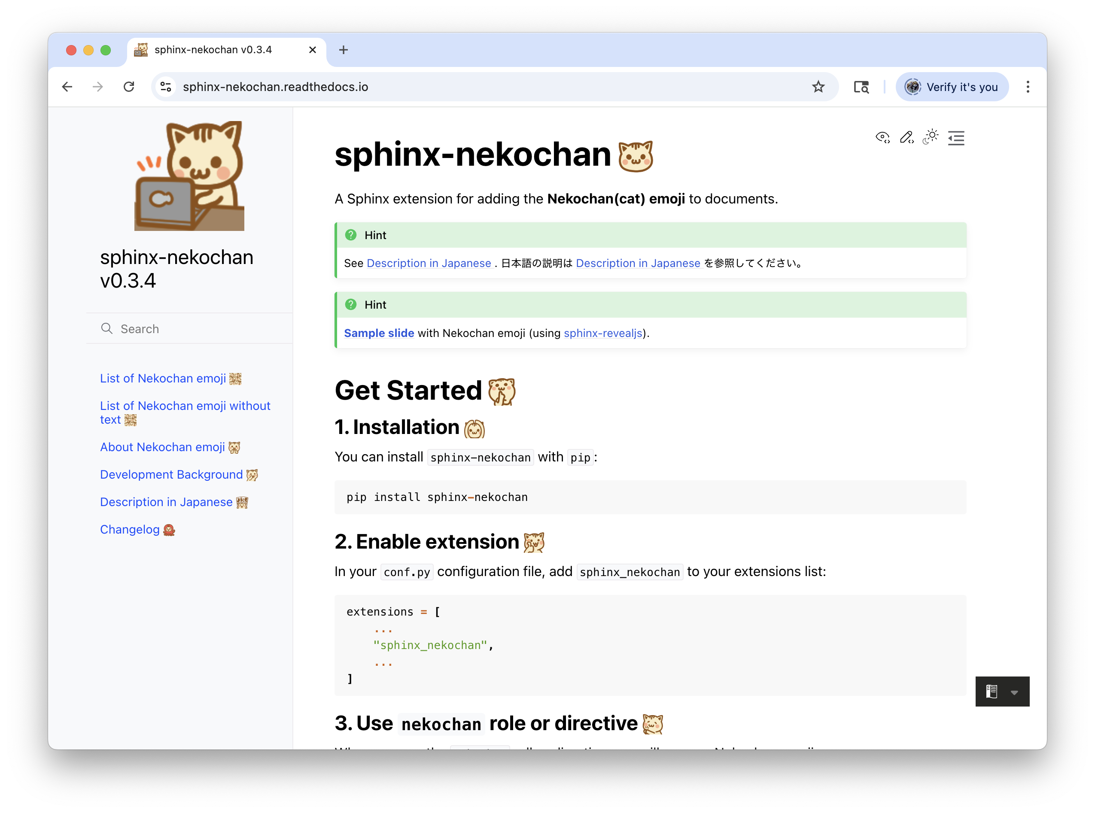Reload the page
The image size is (1095, 813).
(129, 87)
